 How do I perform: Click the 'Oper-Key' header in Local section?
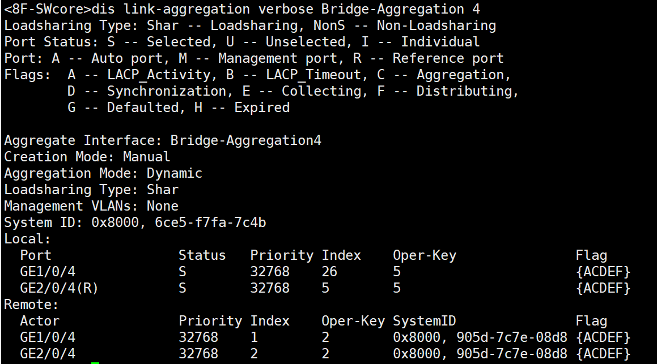424,255
